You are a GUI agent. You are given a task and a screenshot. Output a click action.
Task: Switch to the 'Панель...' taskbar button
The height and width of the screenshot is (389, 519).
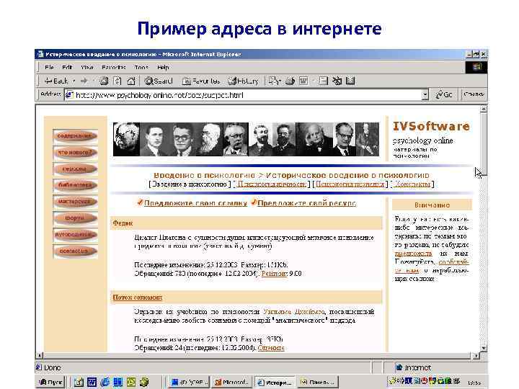[x=317, y=382]
